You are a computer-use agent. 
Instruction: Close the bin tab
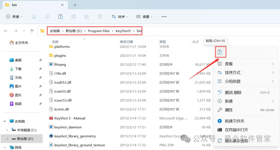click(x=62, y=5)
